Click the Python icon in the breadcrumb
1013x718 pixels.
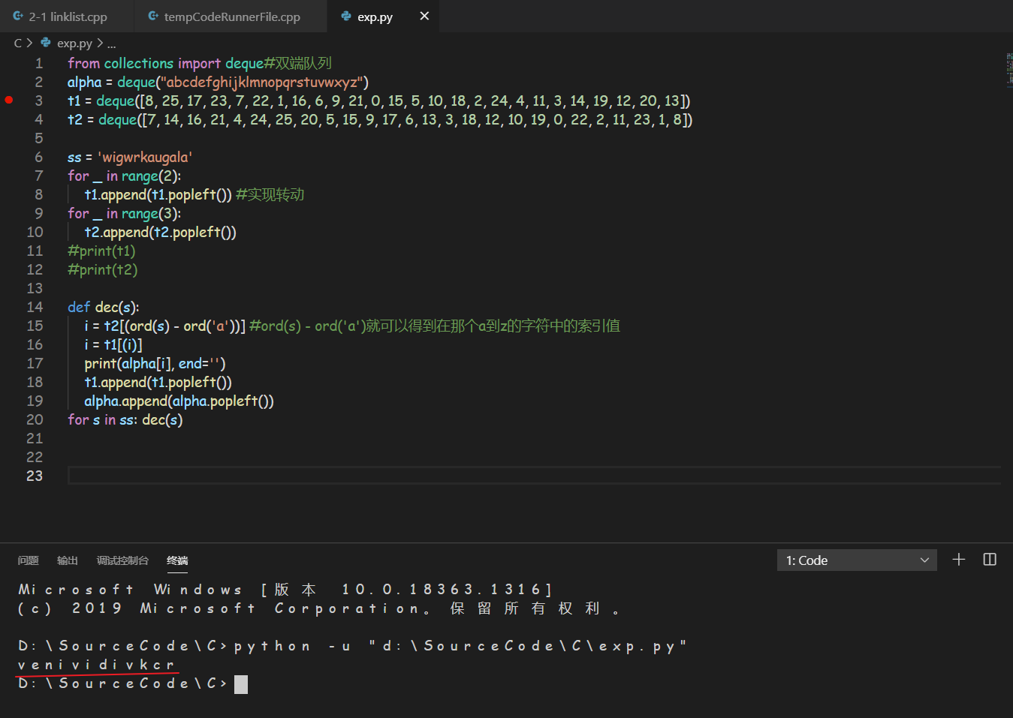[46, 43]
